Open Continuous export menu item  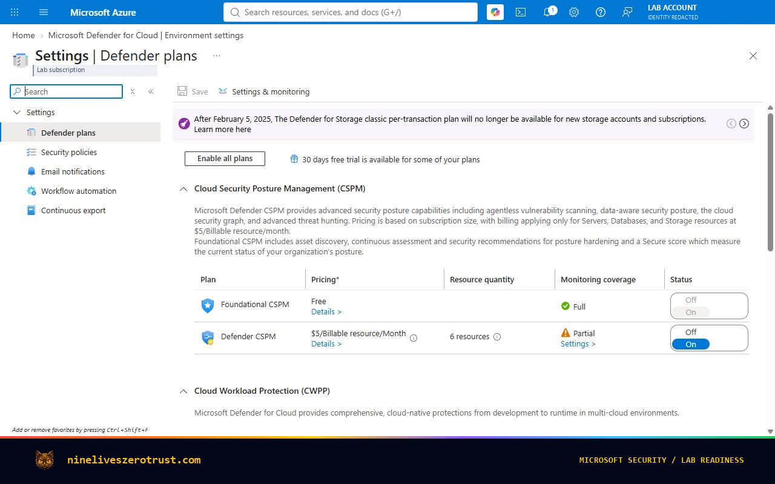click(x=81, y=210)
